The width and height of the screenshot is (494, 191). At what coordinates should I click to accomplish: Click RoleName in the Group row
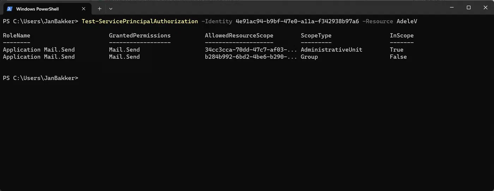click(39, 57)
